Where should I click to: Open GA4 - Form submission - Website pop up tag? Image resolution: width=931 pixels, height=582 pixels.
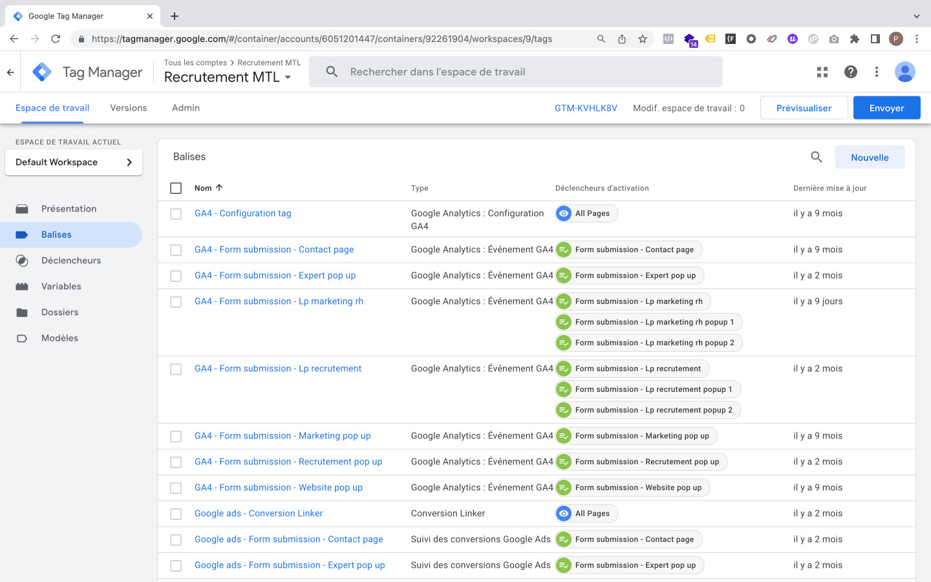coord(279,488)
